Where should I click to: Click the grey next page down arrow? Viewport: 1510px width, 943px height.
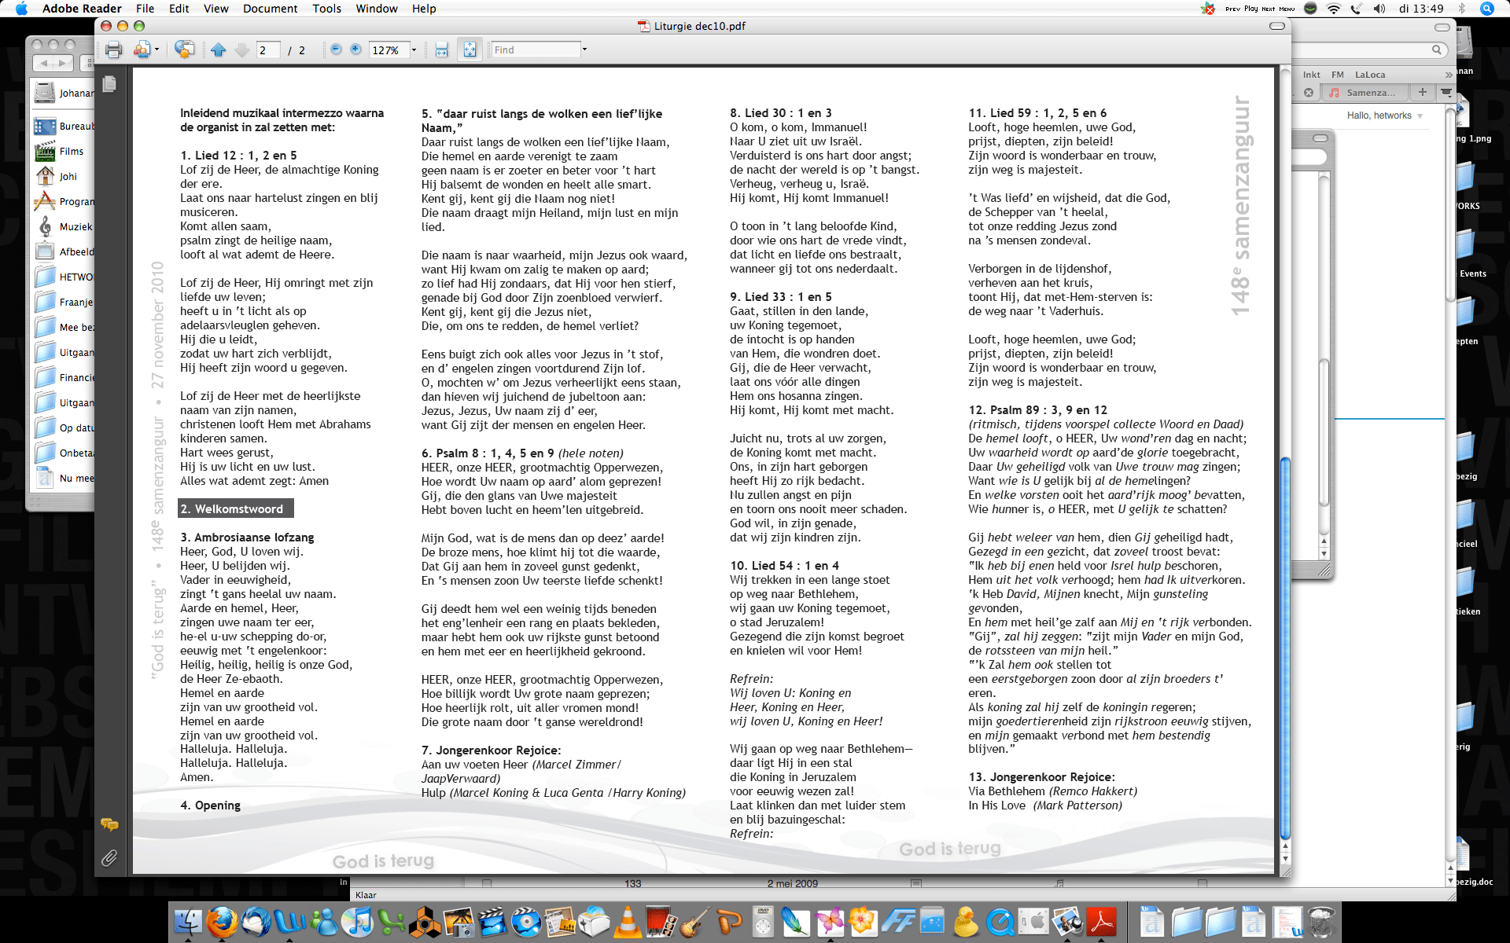(x=242, y=50)
